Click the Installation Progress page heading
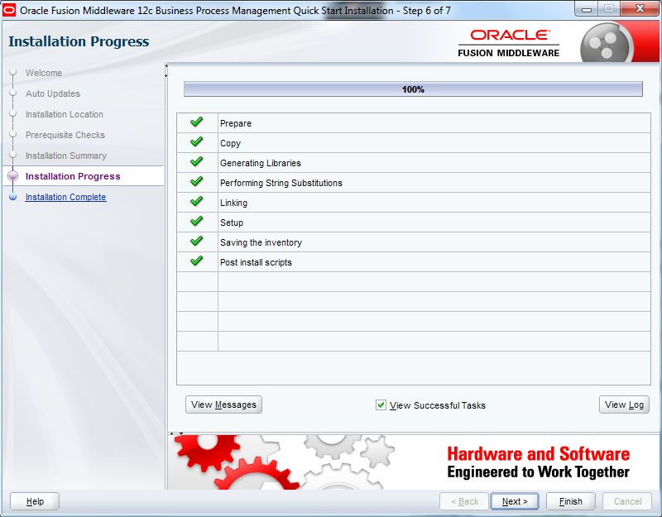This screenshot has width=662, height=517. 79,41
